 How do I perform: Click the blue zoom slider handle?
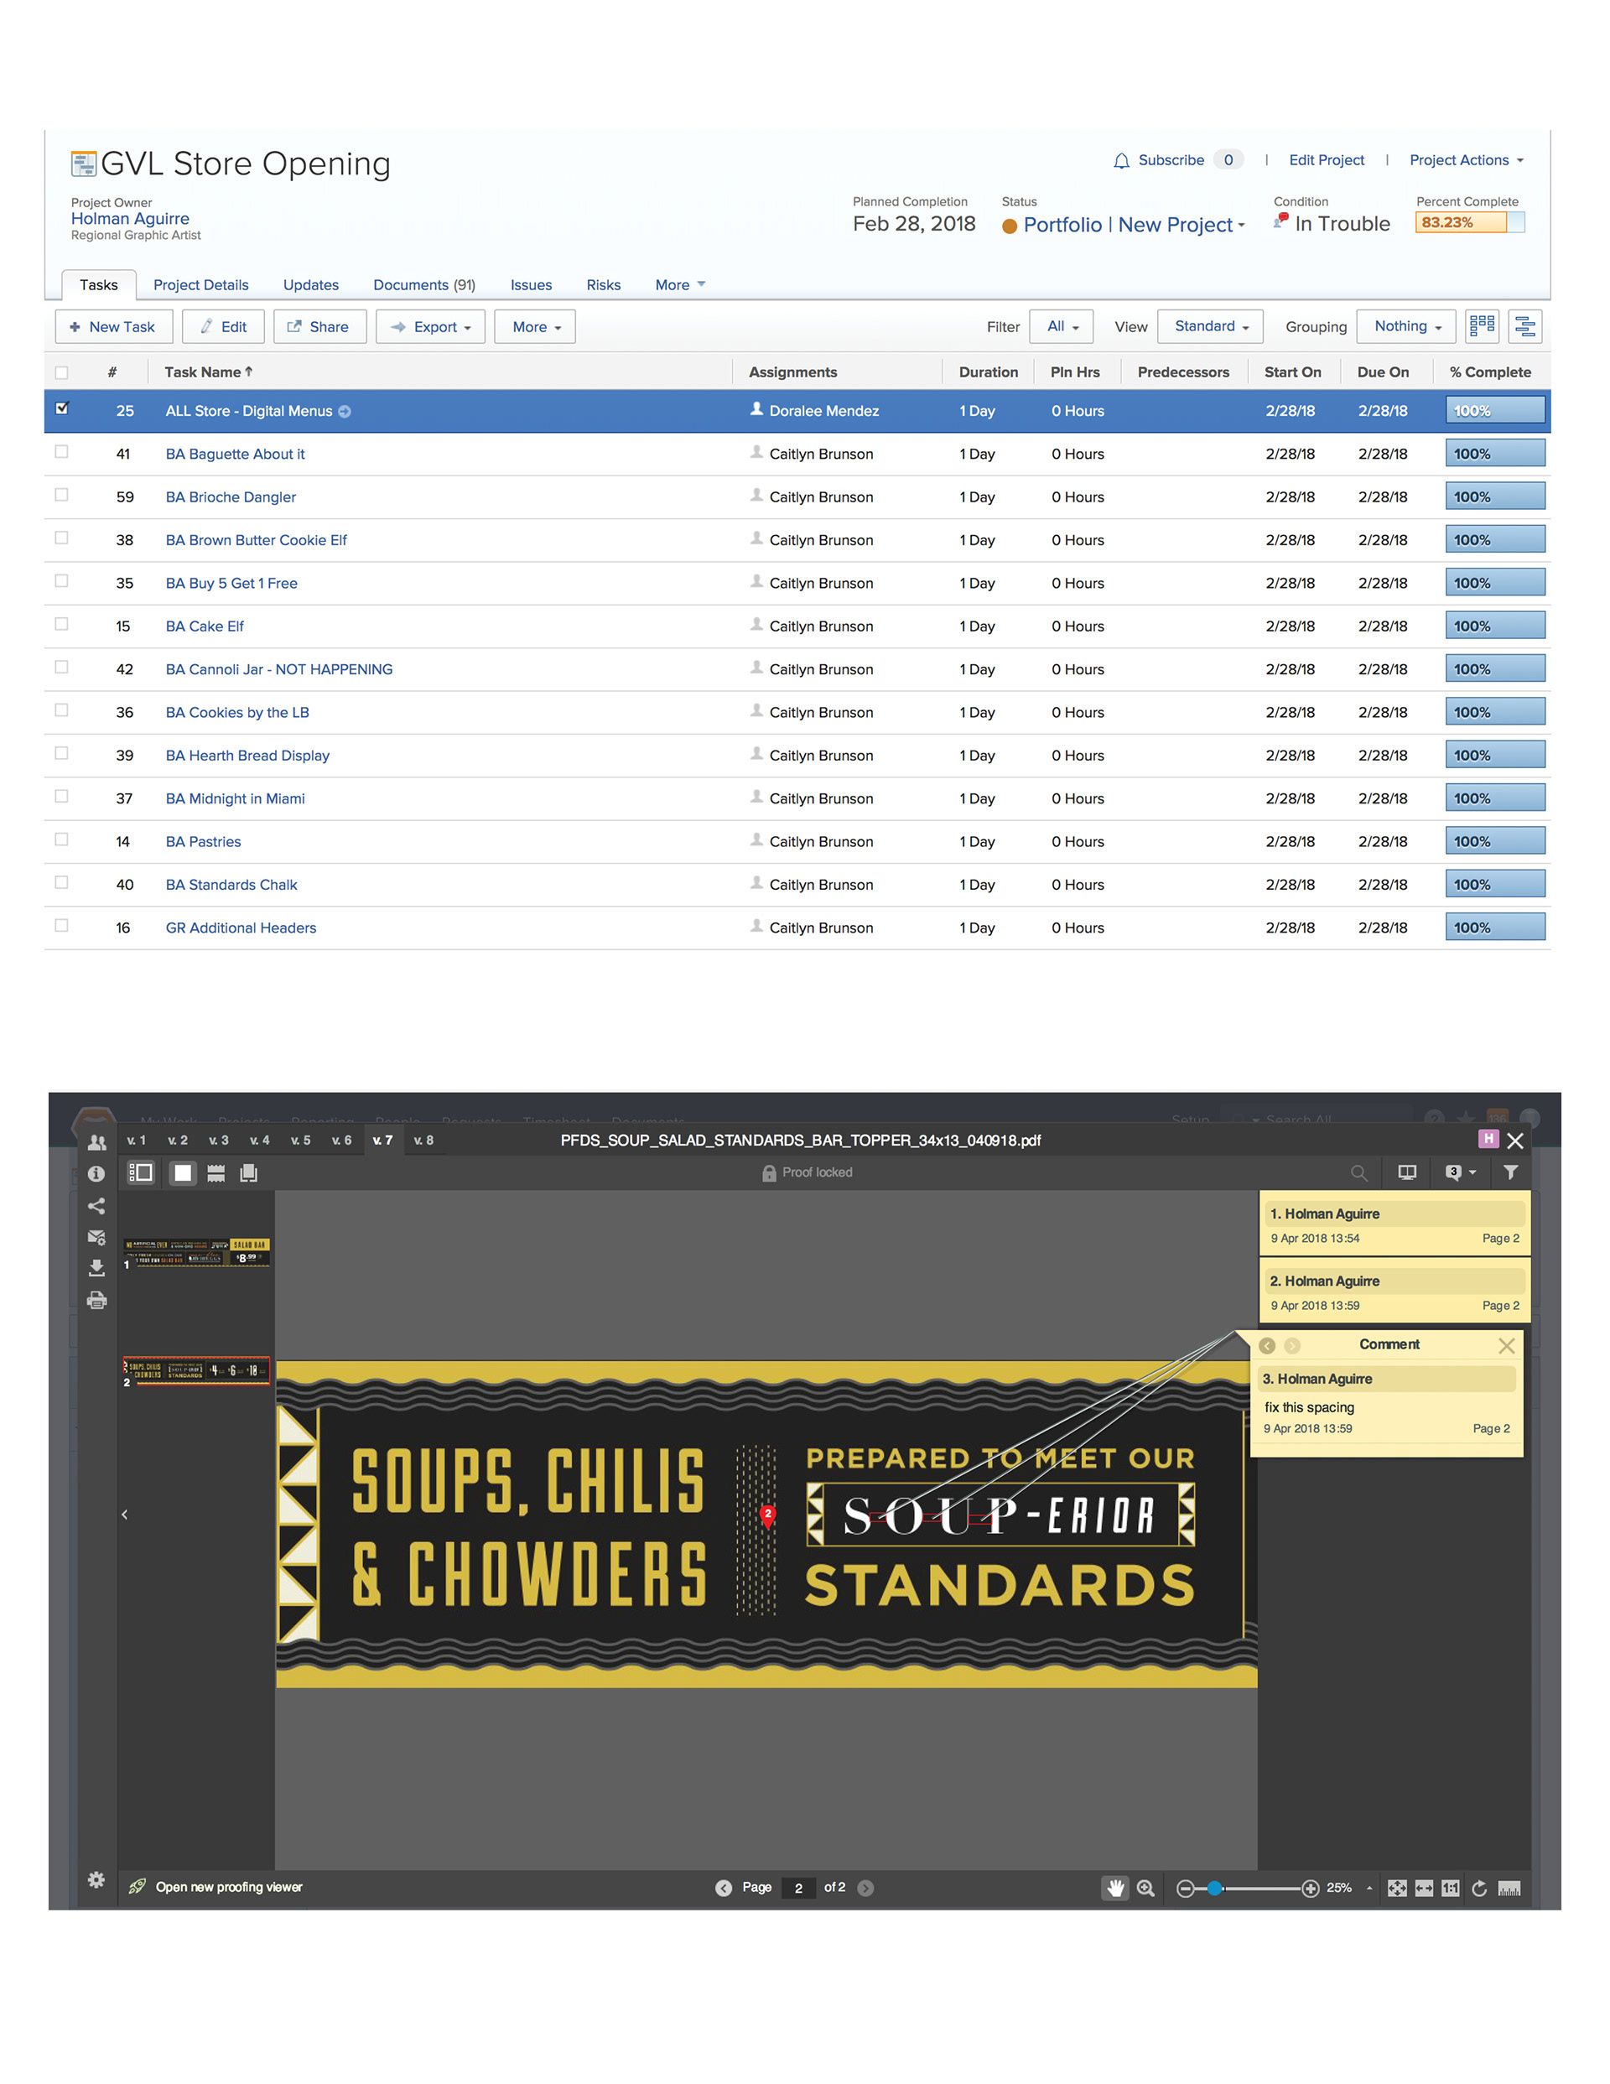pyautogui.click(x=1215, y=1888)
